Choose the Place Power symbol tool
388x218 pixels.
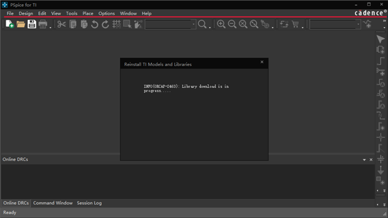coord(381,159)
